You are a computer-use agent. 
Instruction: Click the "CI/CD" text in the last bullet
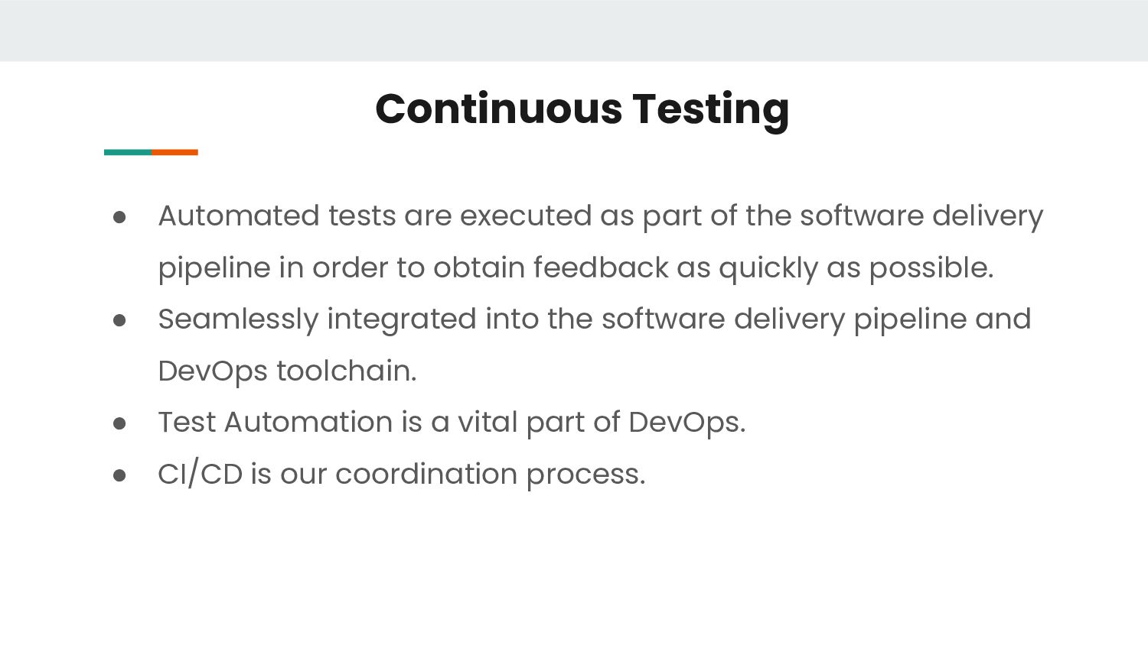tap(200, 475)
